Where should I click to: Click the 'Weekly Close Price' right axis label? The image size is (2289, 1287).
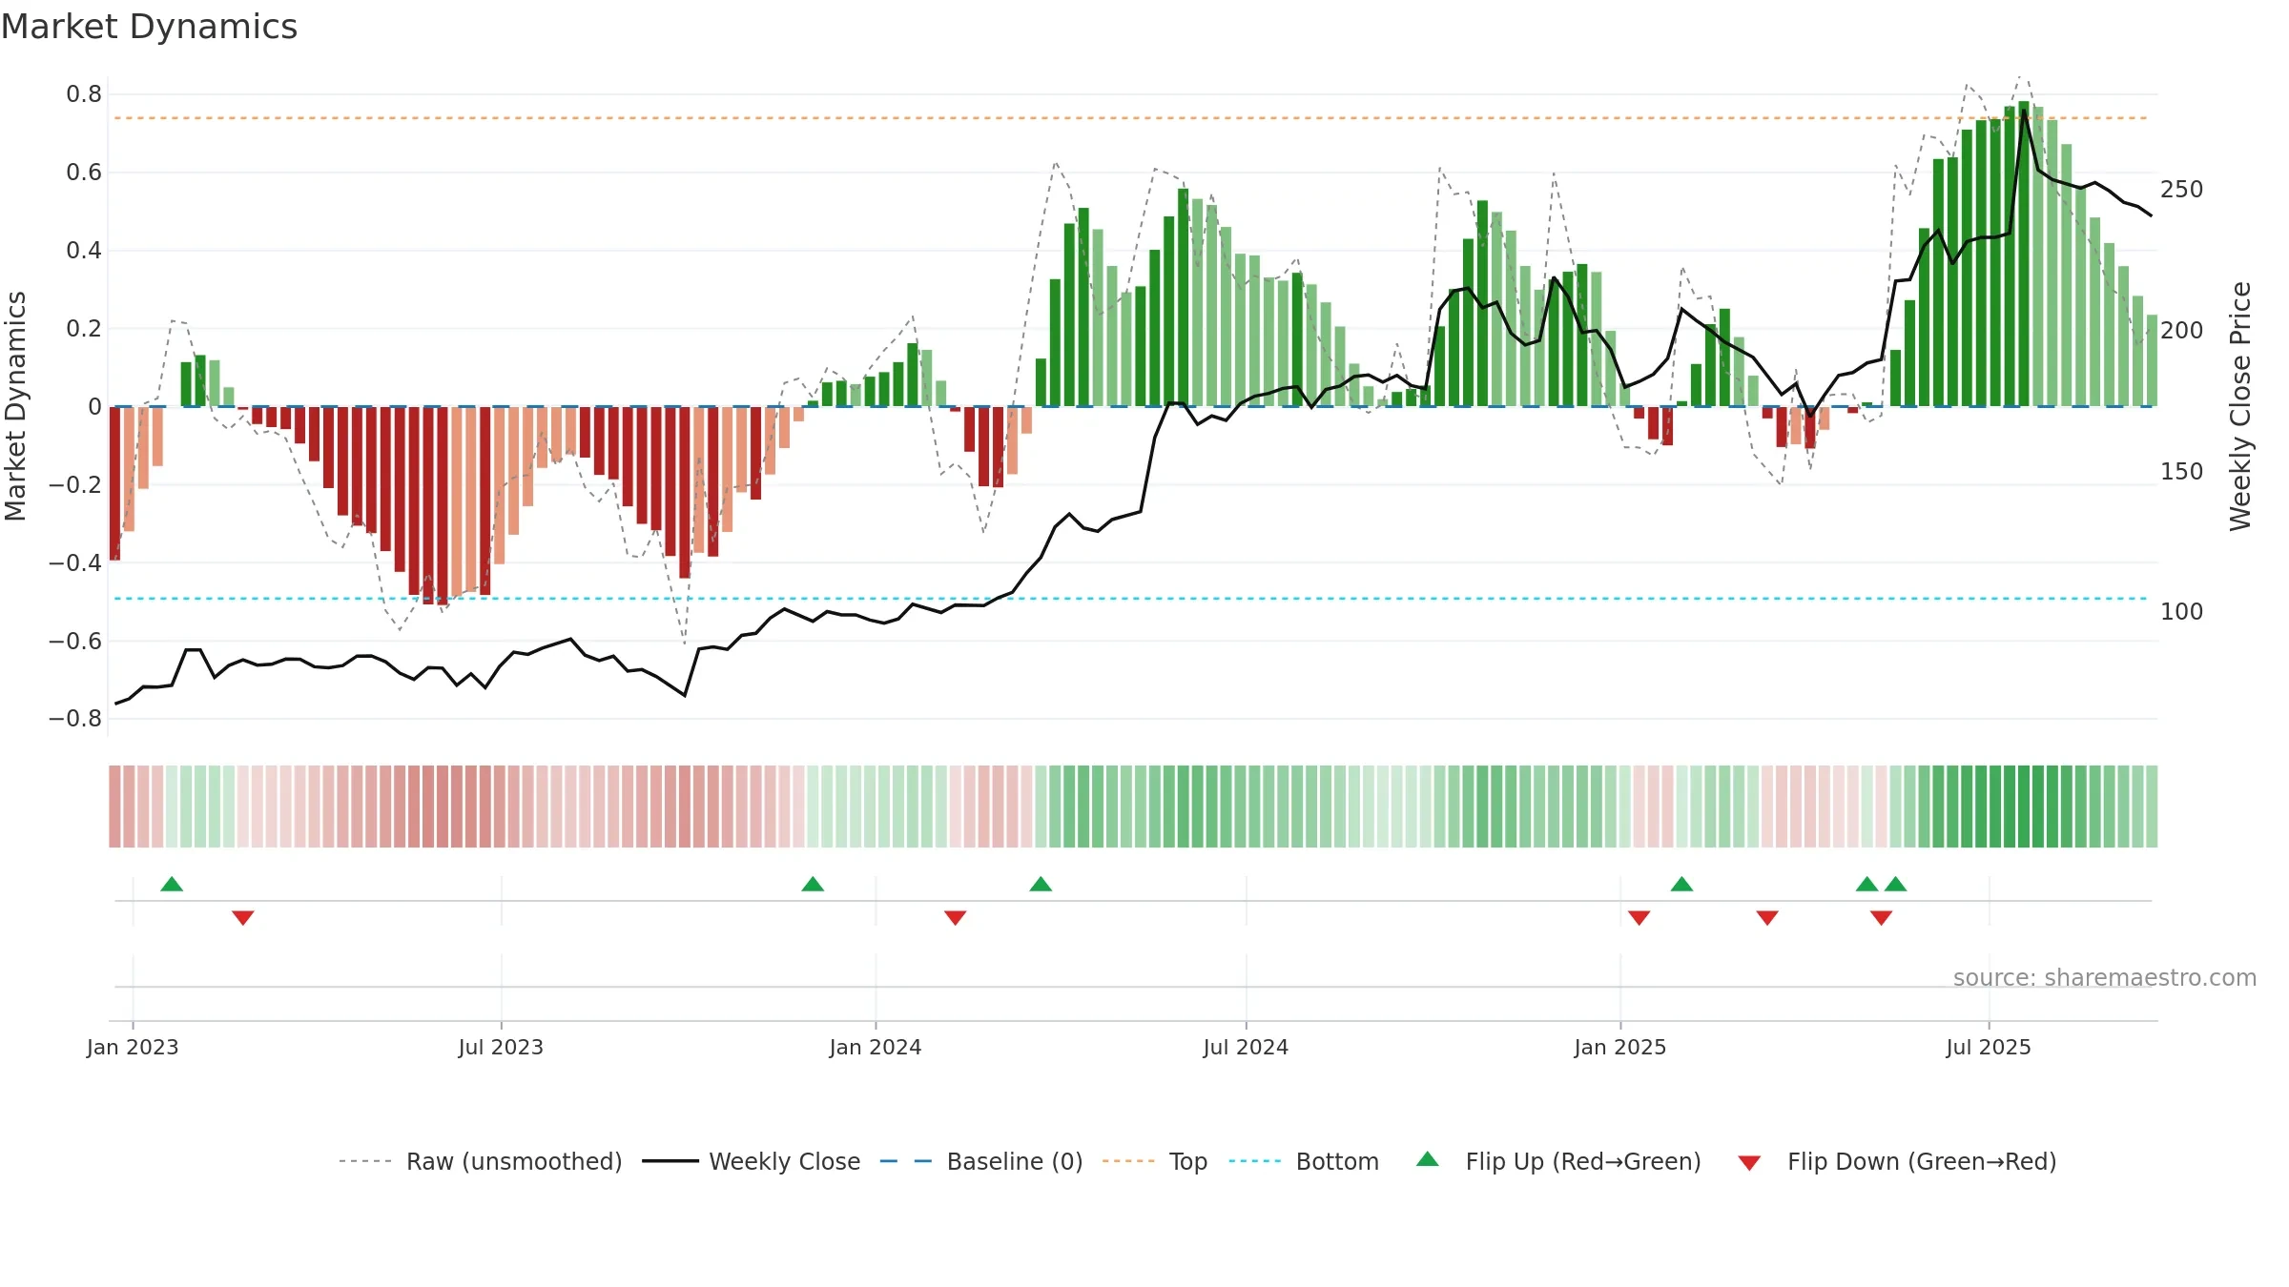[x=2240, y=406]
